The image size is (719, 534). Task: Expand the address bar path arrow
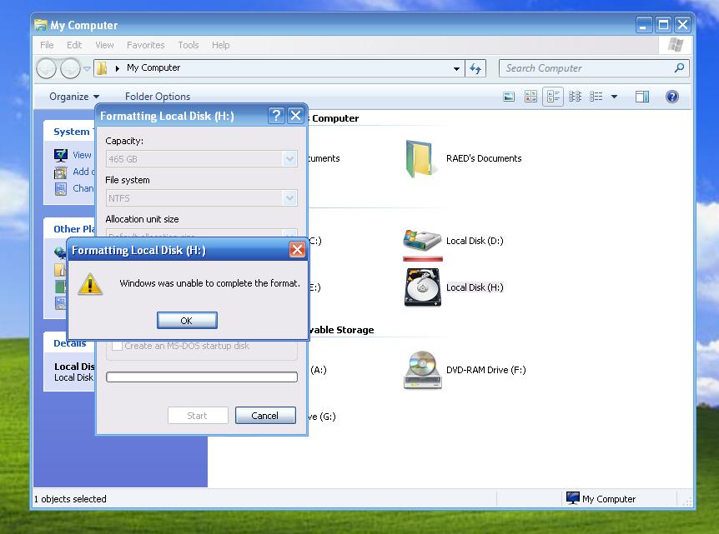[118, 68]
